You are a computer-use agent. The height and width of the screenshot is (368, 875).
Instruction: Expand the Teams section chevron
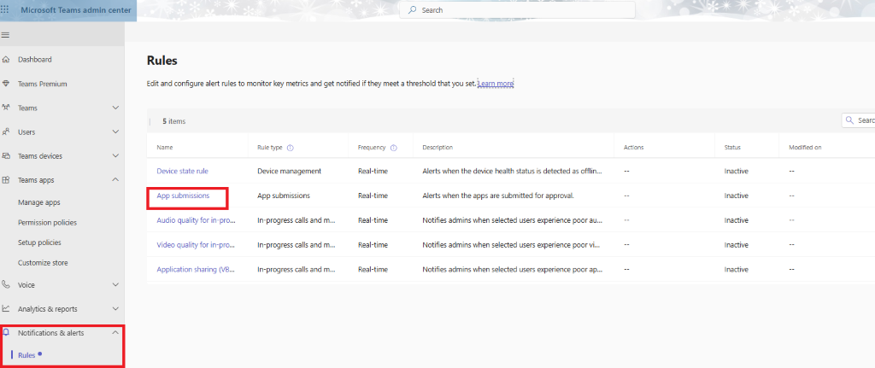[115, 108]
